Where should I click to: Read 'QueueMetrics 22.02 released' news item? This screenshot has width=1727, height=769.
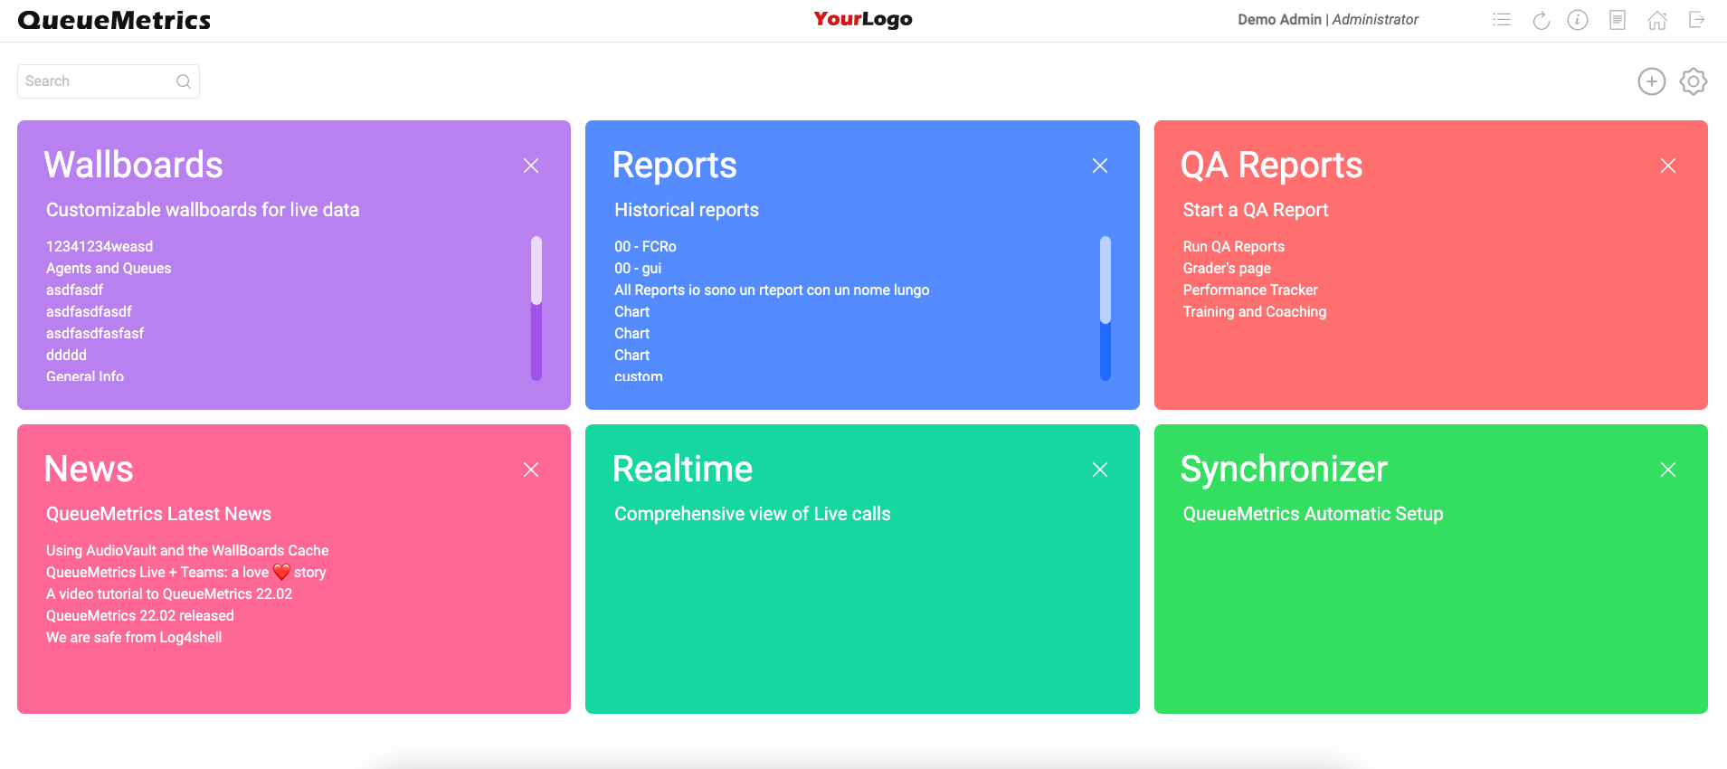pyautogui.click(x=140, y=615)
